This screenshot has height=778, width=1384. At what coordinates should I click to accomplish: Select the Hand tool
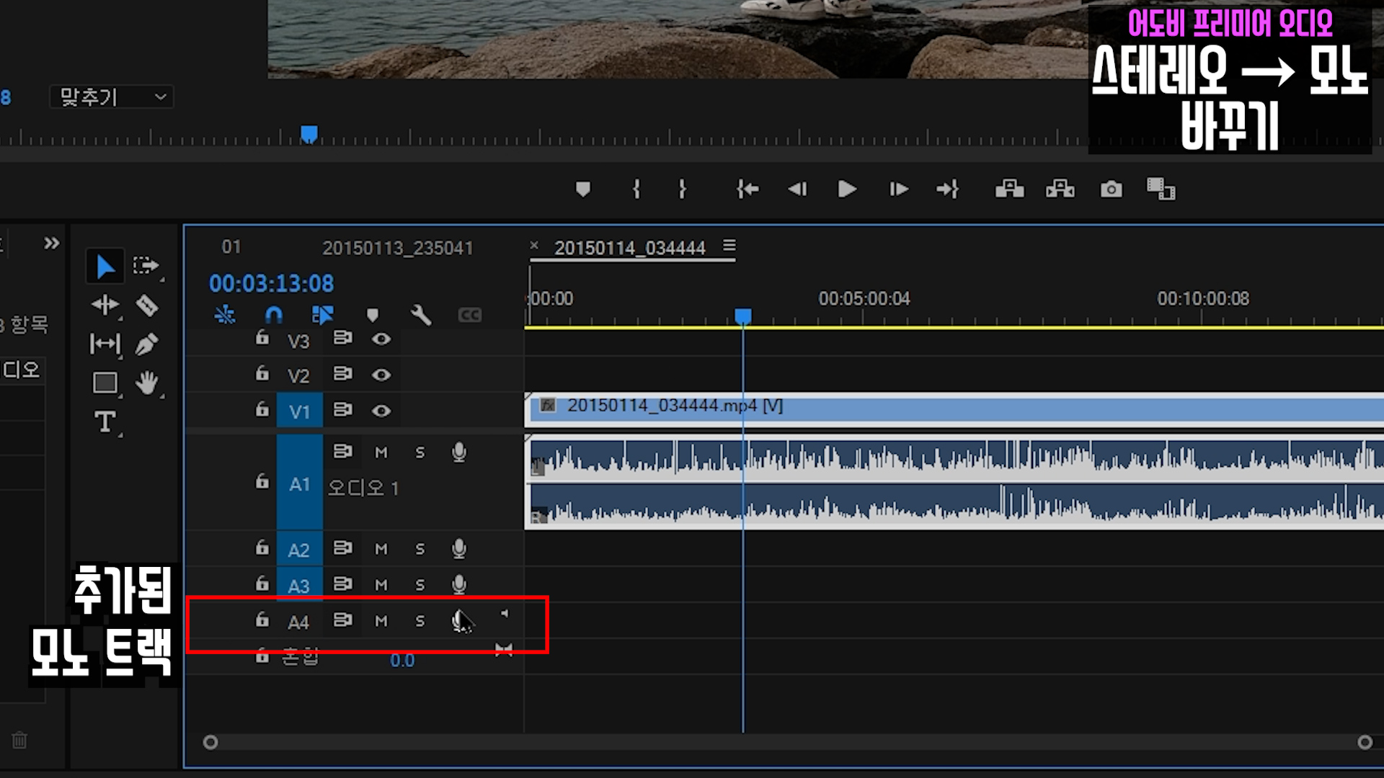tap(147, 383)
